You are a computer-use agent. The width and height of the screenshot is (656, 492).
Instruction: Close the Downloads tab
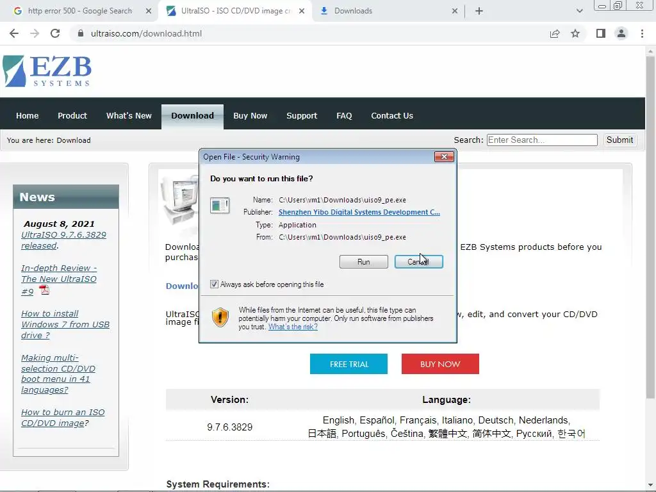455,11
